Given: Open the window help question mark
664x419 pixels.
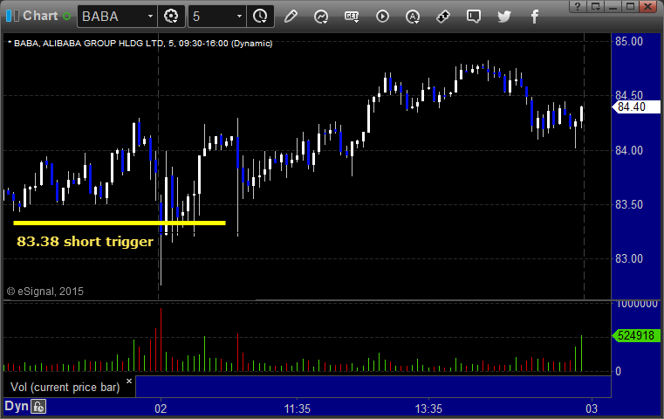Looking at the screenshot, I should coord(578,6).
